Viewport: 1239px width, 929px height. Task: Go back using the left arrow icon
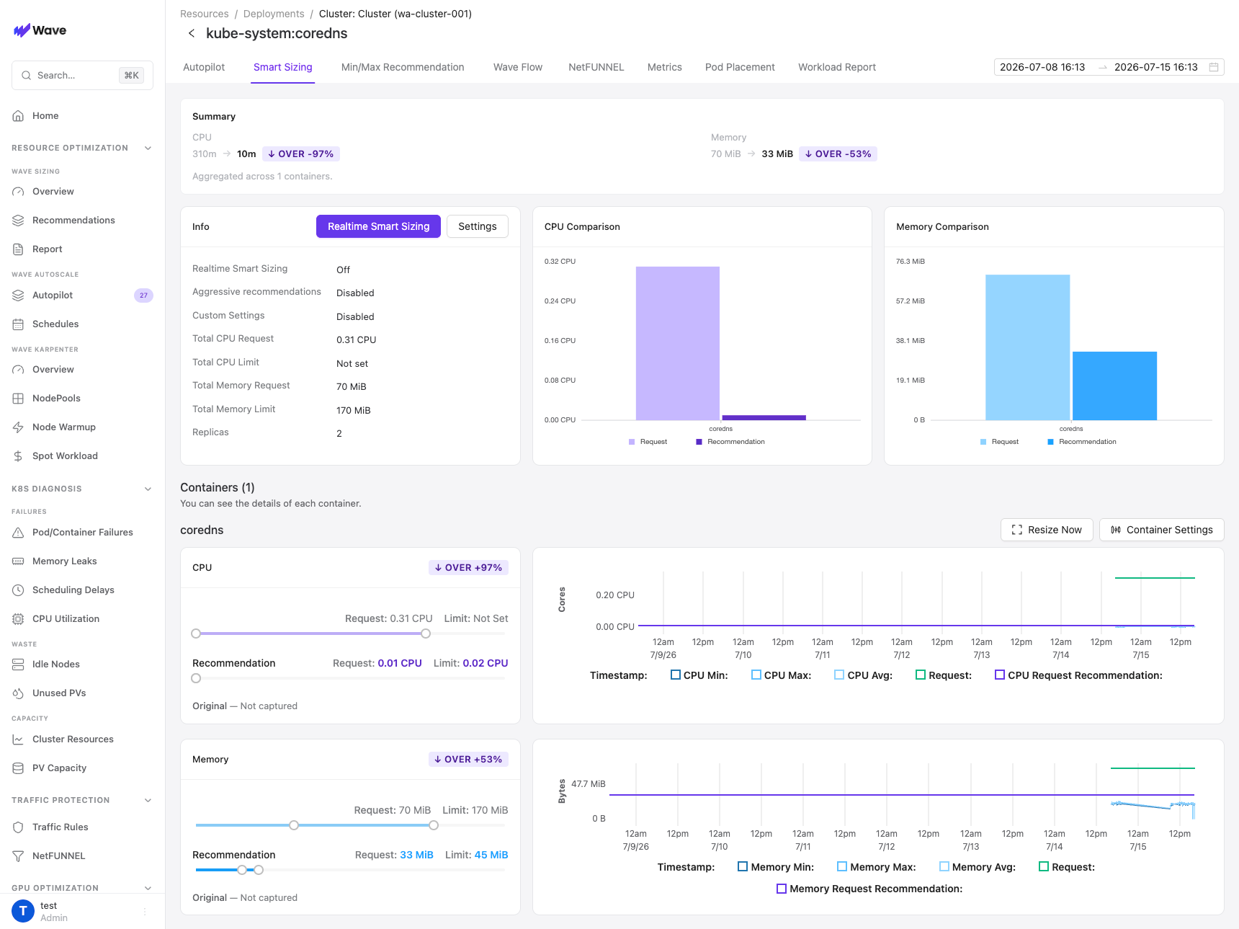click(192, 33)
